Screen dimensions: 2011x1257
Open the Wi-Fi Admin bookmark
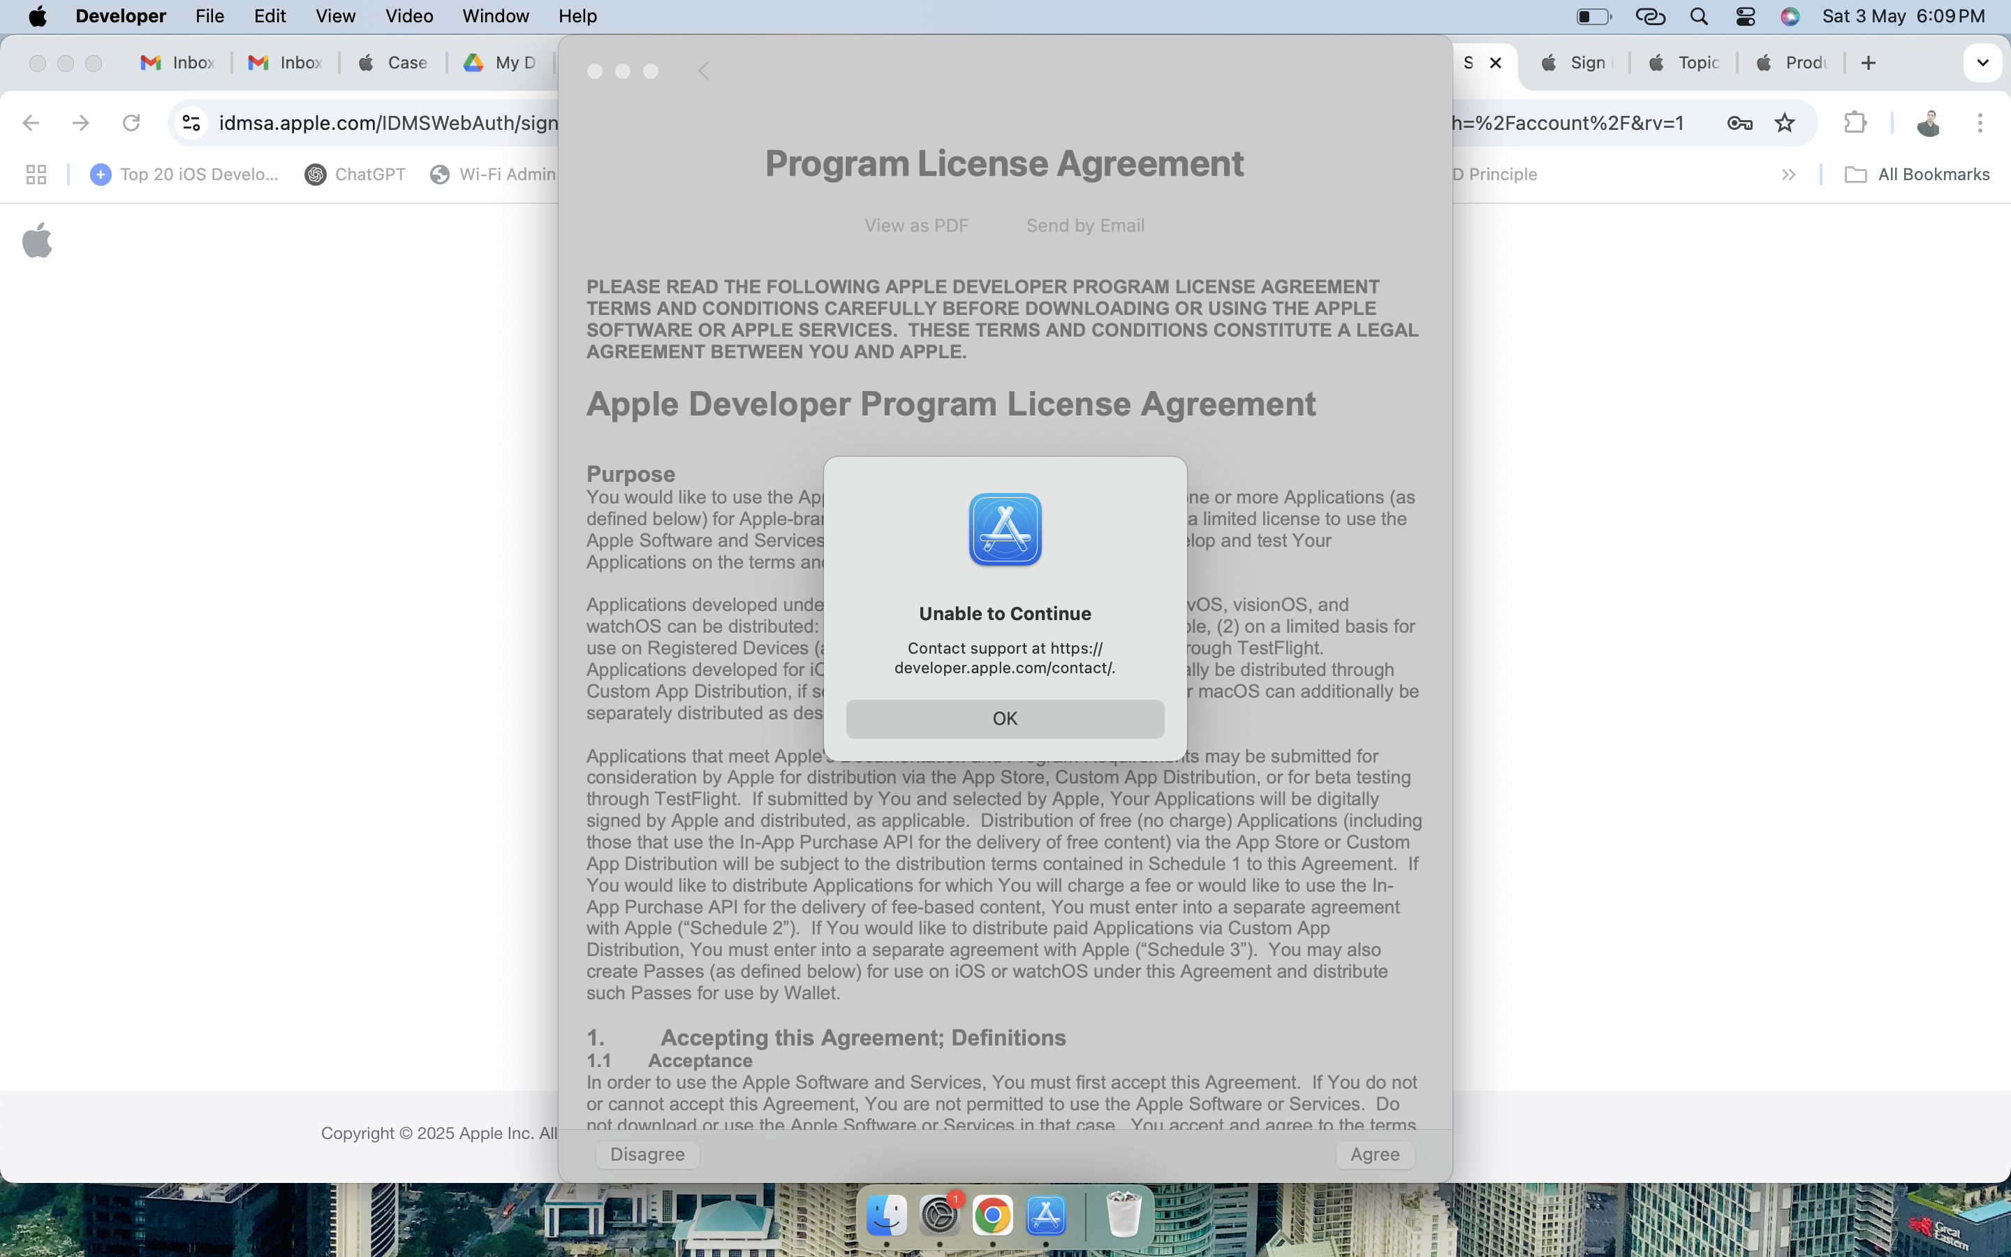coord(493,174)
